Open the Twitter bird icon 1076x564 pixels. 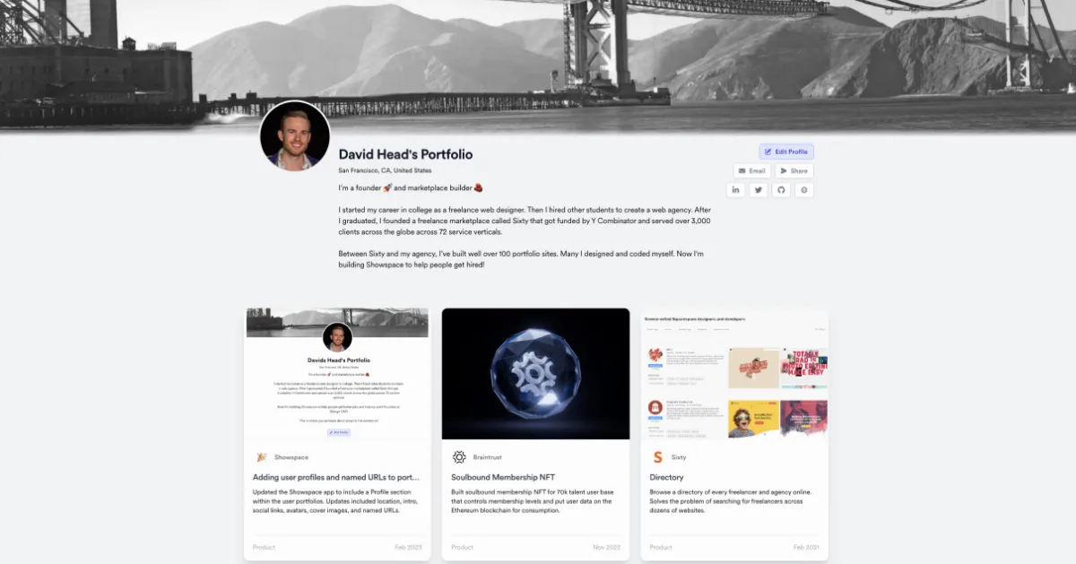click(759, 190)
